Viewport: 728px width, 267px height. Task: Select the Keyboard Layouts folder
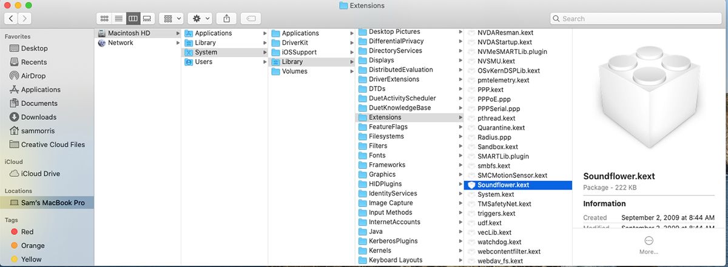tap(410, 260)
